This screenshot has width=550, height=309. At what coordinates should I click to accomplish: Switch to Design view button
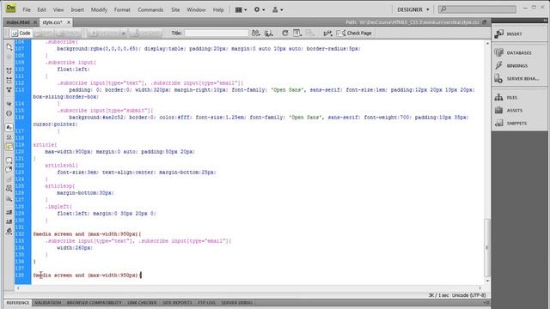coord(69,33)
